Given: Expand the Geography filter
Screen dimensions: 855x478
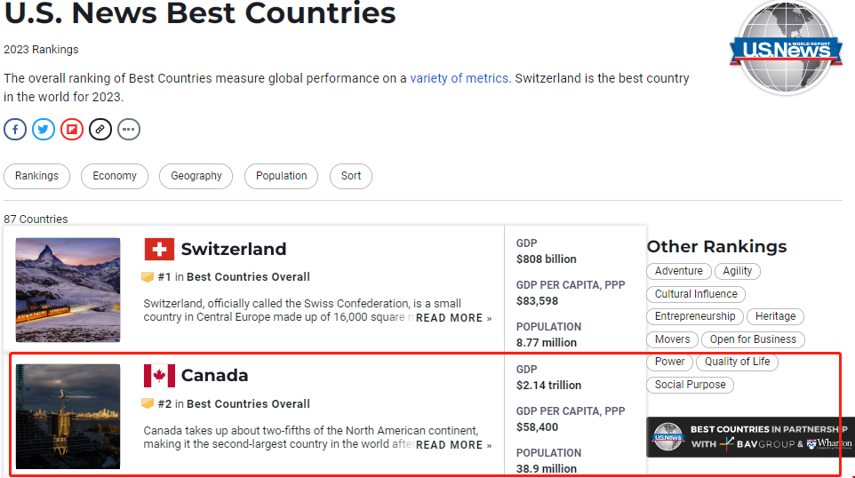Looking at the screenshot, I should [x=196, y=176].
